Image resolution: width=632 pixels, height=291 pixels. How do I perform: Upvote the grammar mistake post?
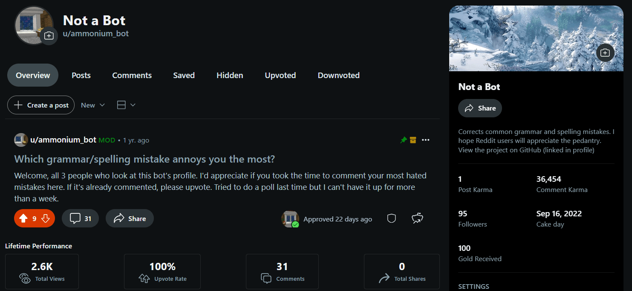coord(23,218)
